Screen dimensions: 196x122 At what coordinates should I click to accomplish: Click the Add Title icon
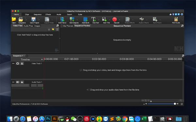pyautogui.click(x=104, y=19)
